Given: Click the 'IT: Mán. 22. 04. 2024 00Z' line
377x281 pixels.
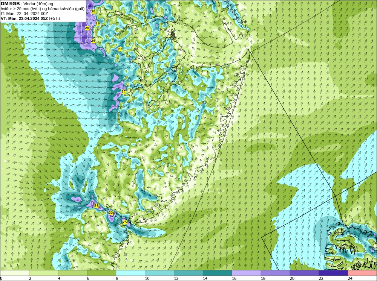Looking at the screenshot, I should [x=24, y=14].
